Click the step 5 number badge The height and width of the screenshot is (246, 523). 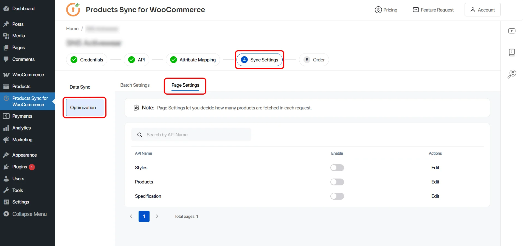click(x=307, y=60)
